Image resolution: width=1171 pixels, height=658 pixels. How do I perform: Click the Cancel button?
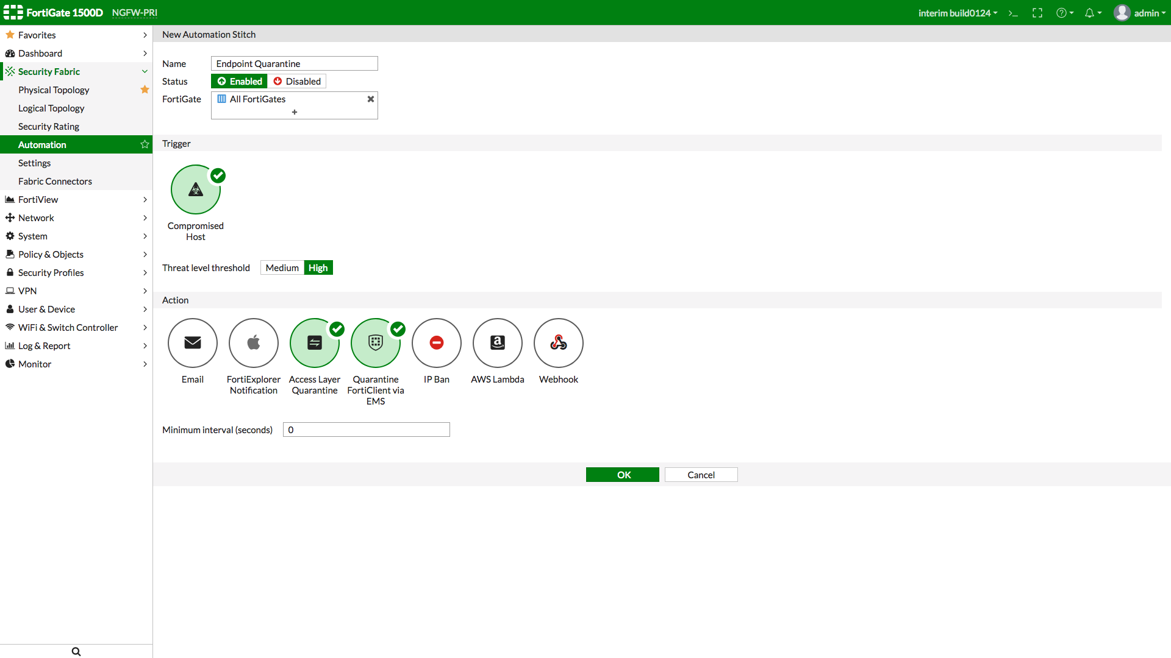tap(701, 475)
